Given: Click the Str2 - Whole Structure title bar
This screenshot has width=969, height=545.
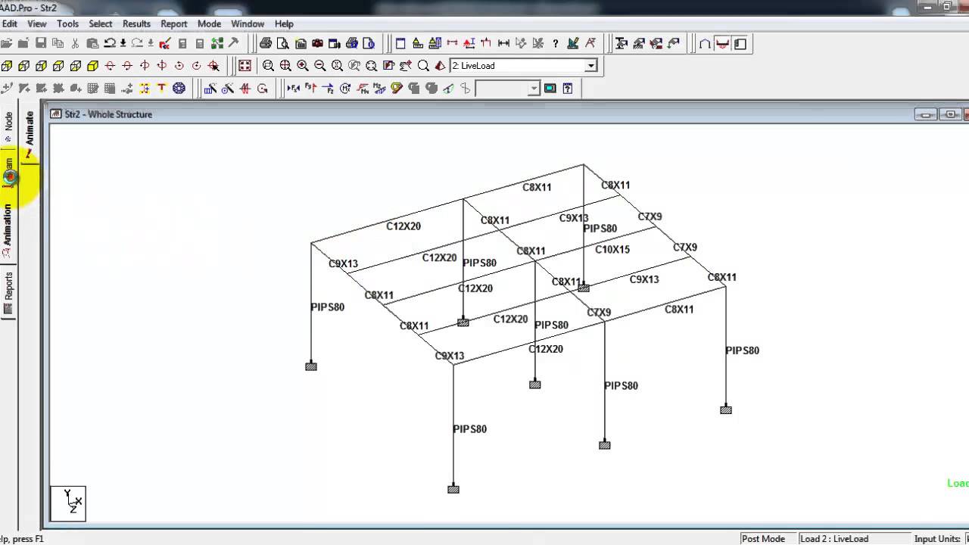Looking at the screenshot, I should point(484,114).
